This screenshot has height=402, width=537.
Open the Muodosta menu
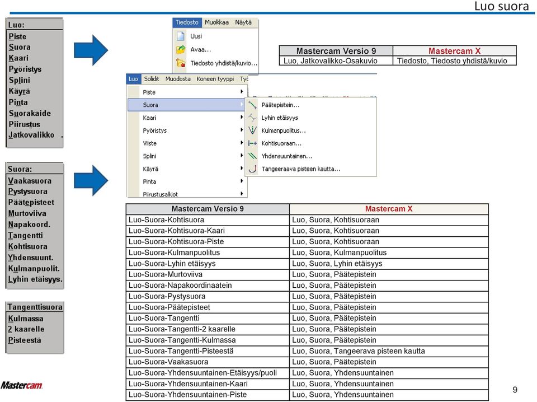(178, 79)
